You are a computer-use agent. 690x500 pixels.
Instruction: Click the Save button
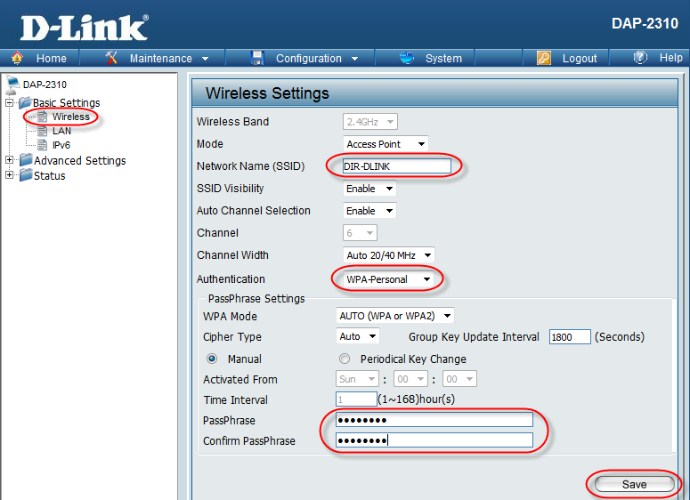point(634,484)
